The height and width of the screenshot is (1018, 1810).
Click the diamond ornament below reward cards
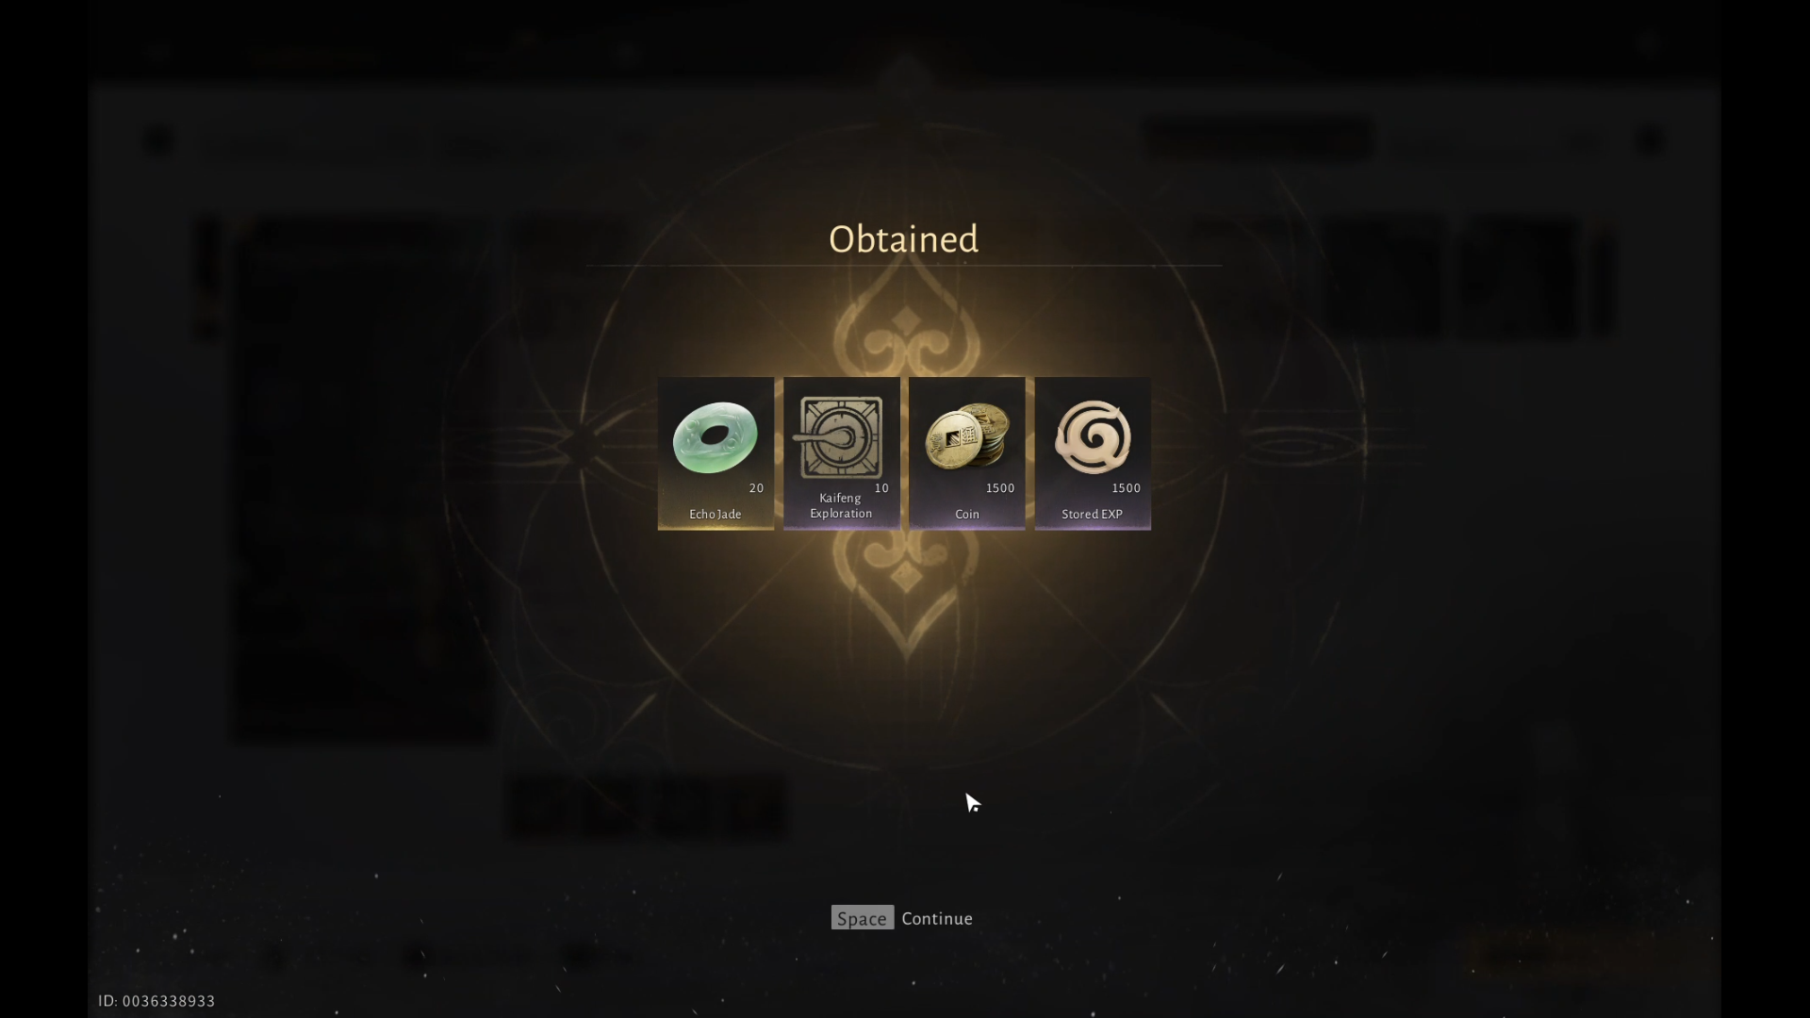(906, 575)
